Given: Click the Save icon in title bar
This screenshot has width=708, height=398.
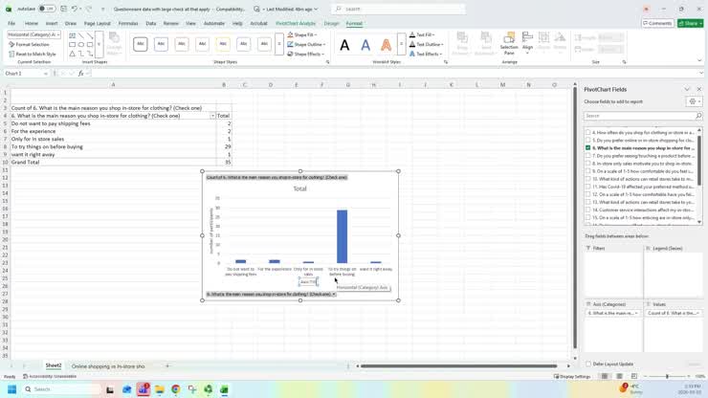Looking at the screenshot, I should point(64,9).
